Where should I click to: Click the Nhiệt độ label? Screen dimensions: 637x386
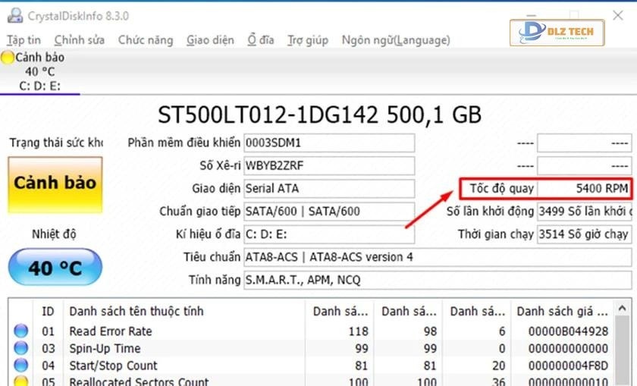tap(54, 234)
